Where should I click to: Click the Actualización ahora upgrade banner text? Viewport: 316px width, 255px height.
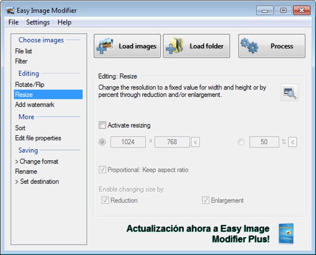[x=198, y=234]
